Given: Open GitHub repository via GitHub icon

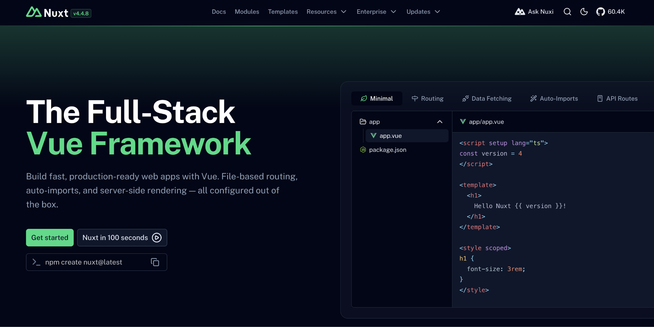Looking at the screenshot, I should [x=601, y=12].
